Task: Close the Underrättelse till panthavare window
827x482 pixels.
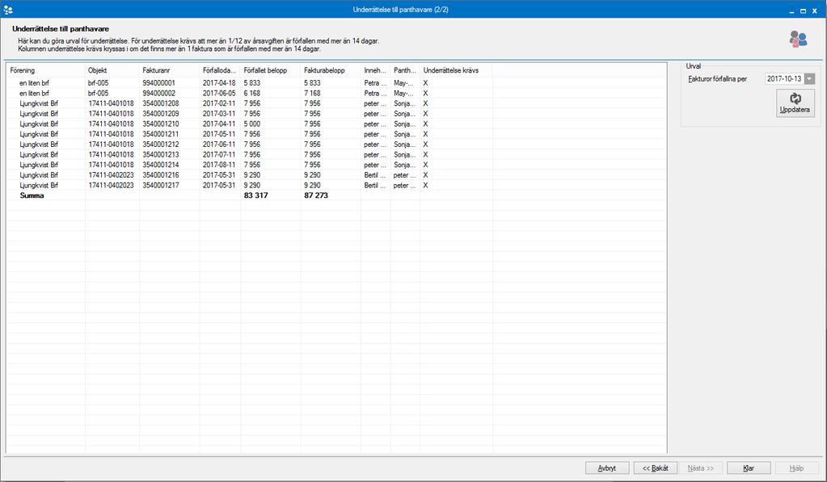Action: pyautogui.click(x=815, y=10)
